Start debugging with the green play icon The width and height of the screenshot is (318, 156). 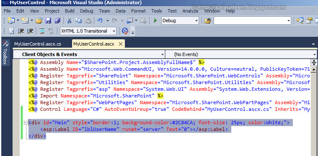155,20
